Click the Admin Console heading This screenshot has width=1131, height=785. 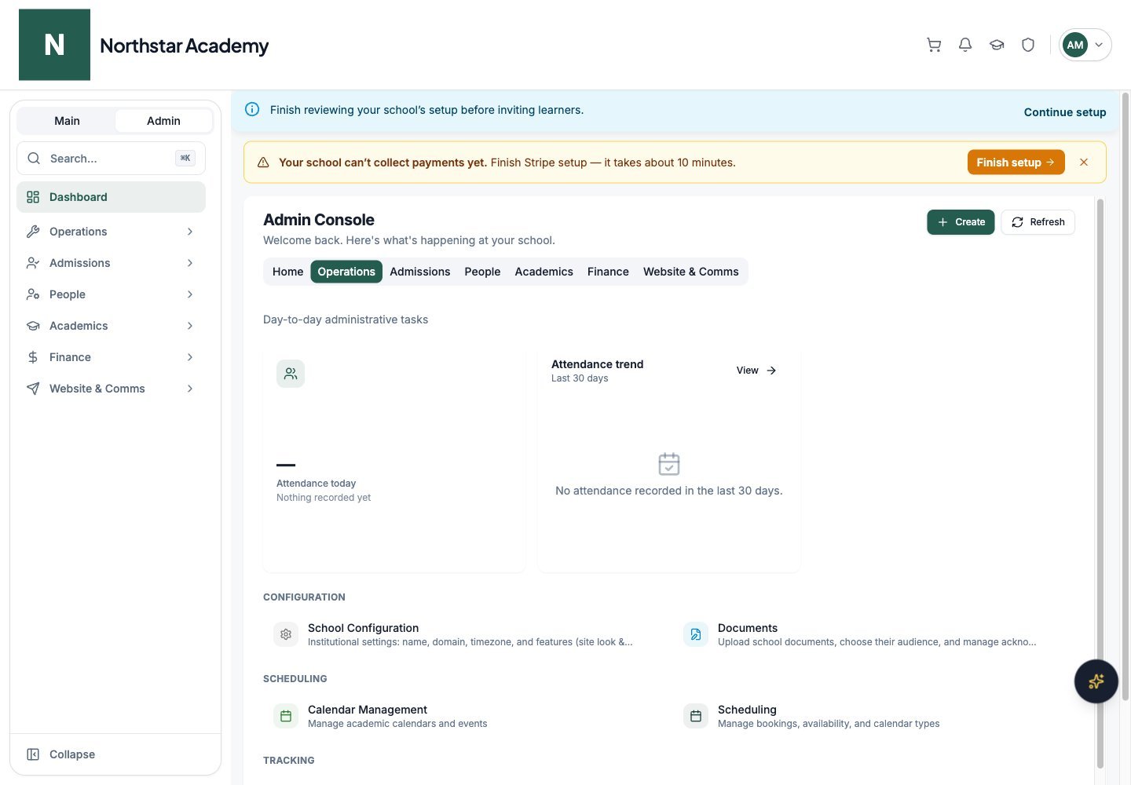pos(319,220)
